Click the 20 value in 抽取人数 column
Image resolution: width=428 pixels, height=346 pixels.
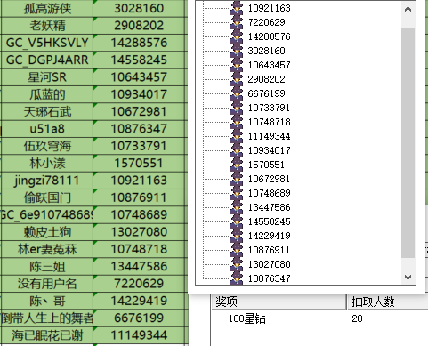point(357,318)
